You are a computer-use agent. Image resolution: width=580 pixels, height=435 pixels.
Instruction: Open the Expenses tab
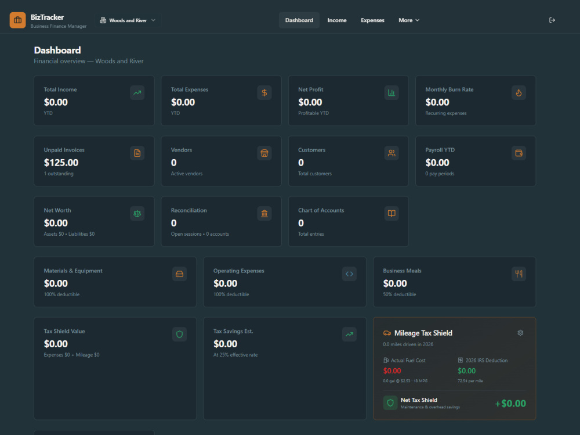(x=372, y=20)
